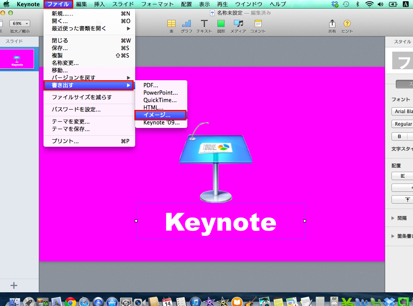Open the Apple menu
Screen dimensions: 413x306
click(x=6, y=4)
